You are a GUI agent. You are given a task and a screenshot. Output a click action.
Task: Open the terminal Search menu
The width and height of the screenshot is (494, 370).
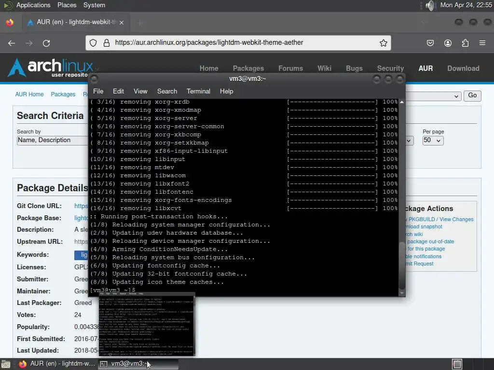pos(167,91)
